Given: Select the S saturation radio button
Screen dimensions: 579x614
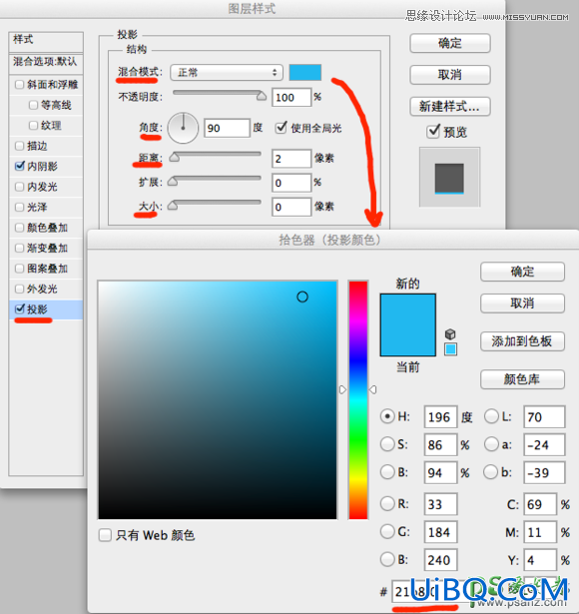Looking at the screenshot, I should (x=387, y=444).
